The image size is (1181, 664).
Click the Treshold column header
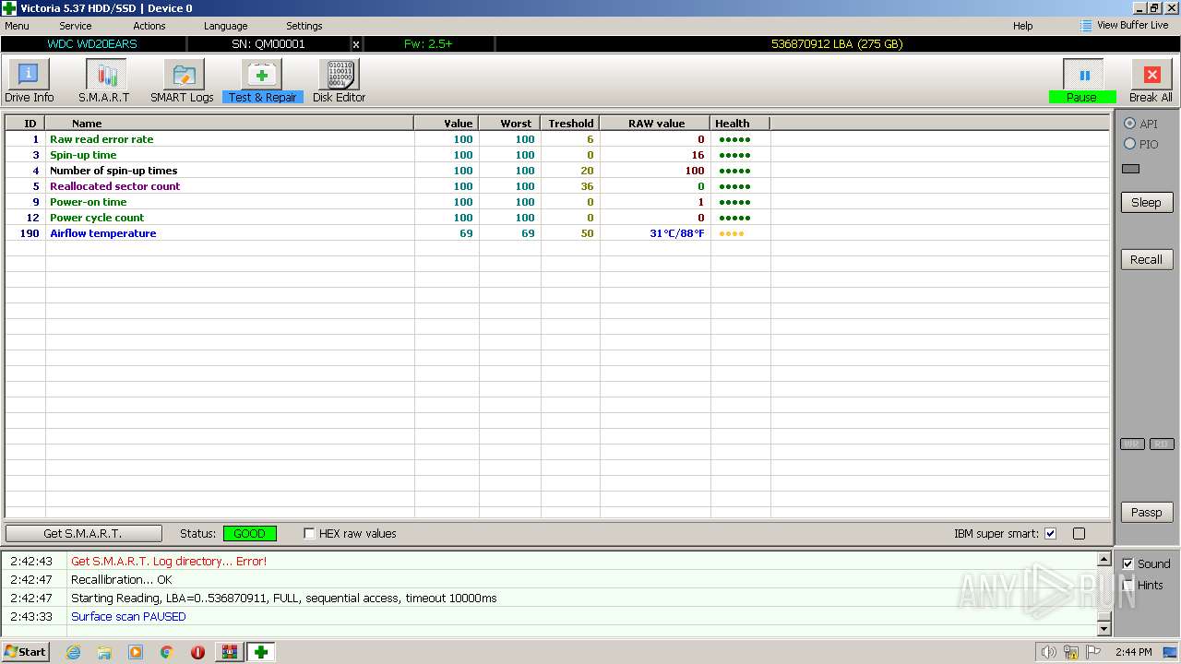(x=570, y=123)
